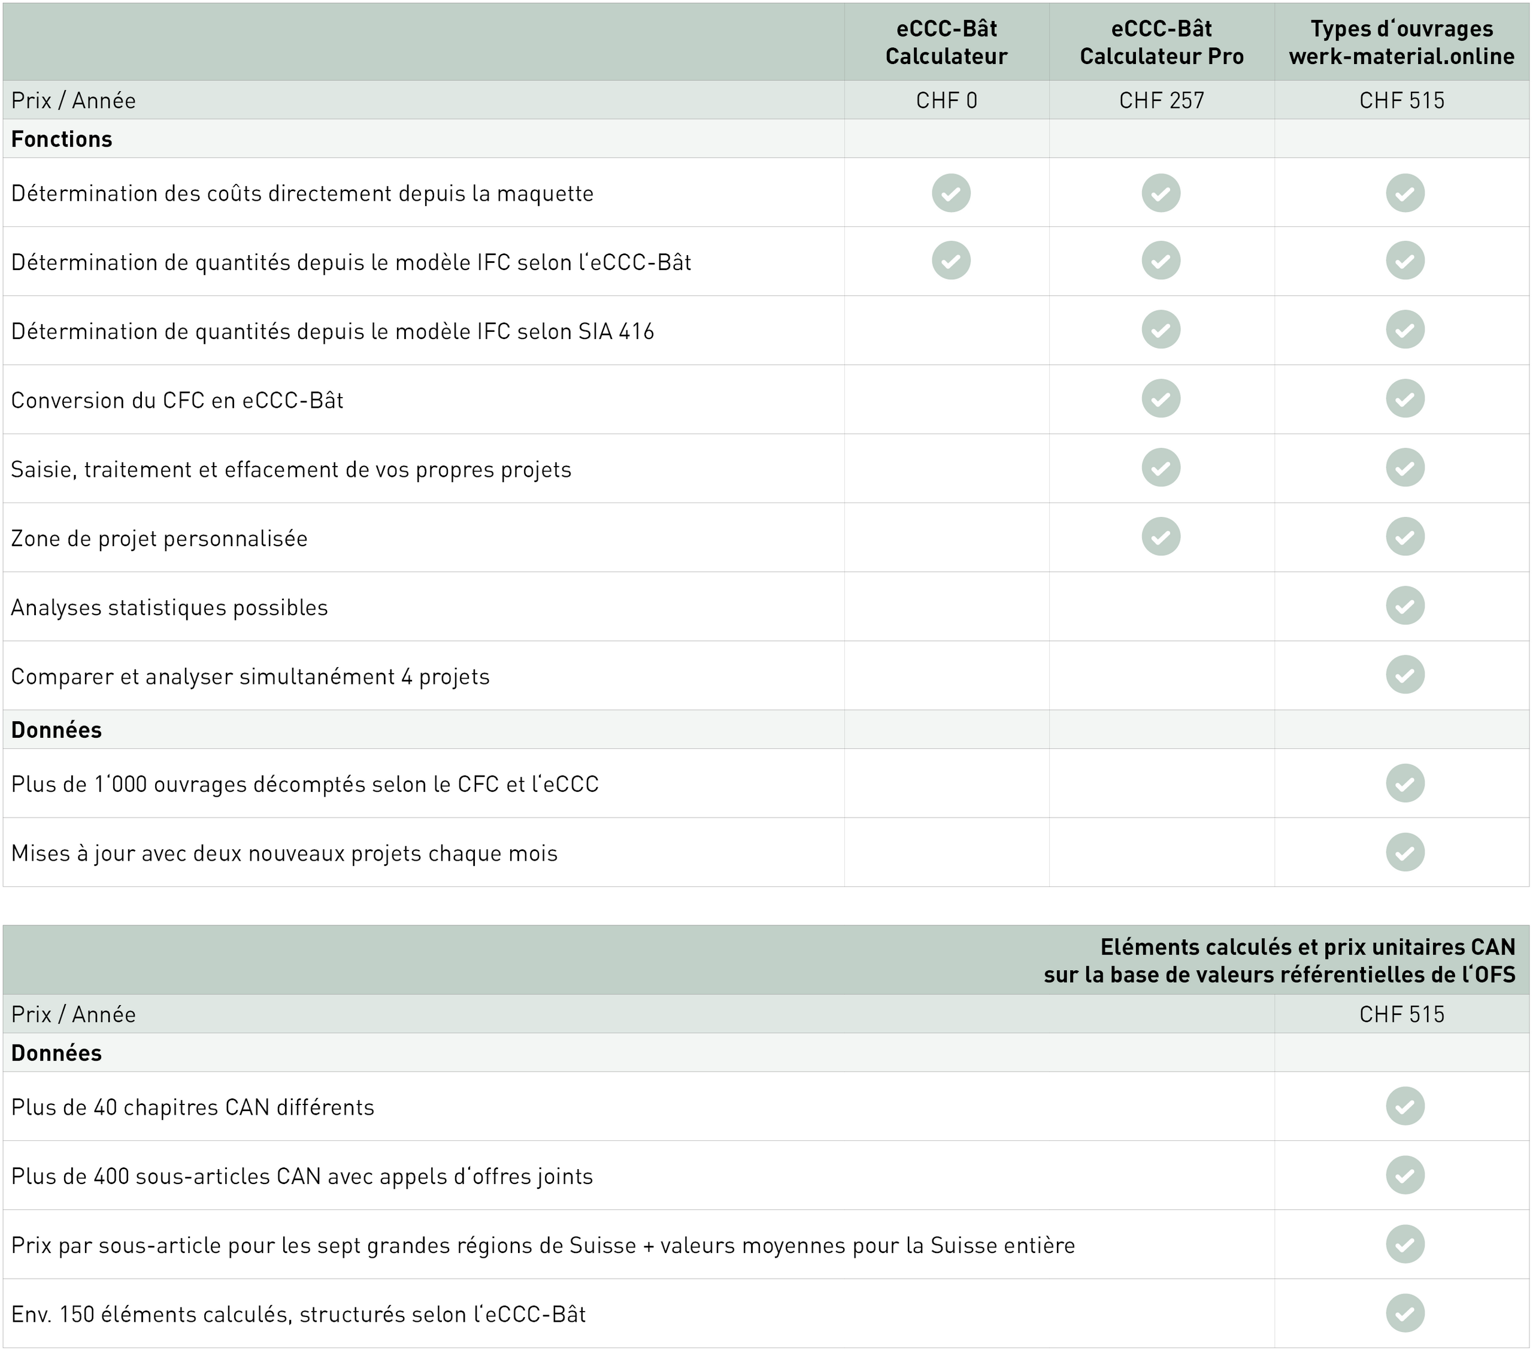Viewport: 1533px width, 1353px height.
Task: Click text Comparer et analyser simultanément 4 projets
Action: click(x=250, y=677)
